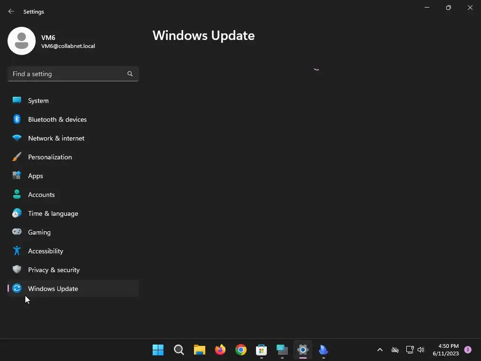Open the remote desktop app on taskbar

(282, 350)
